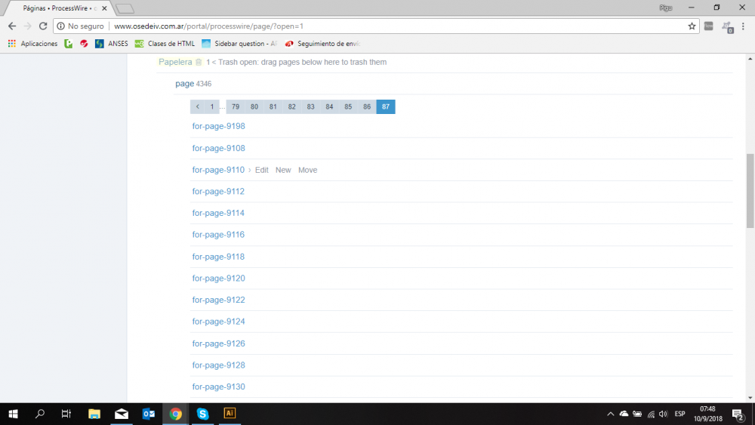Select current pagination page 87
The height and width of the screenshot is (425, 755).
(x=386, y=107)
